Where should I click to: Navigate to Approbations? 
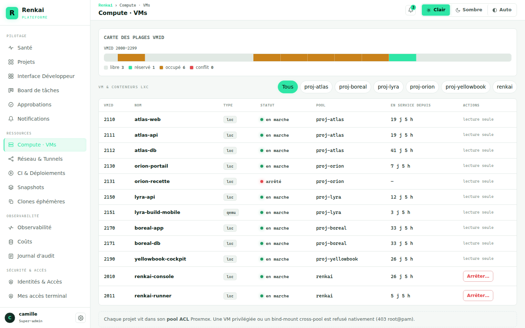click(x=45, y=105)
